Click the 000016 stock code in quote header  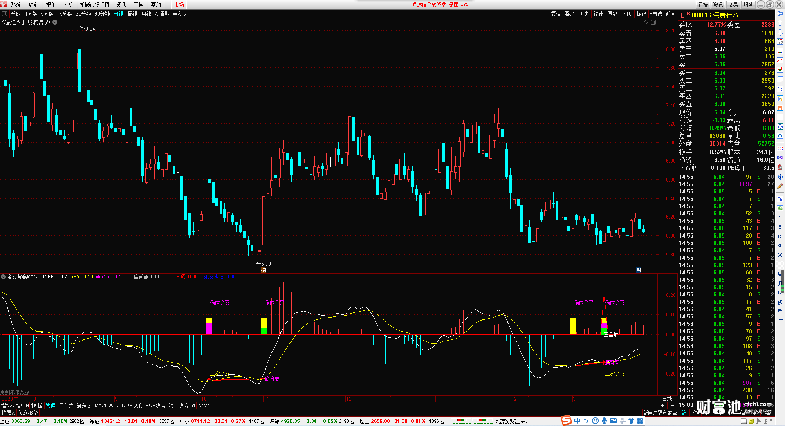pyautogui.click(x=702, y=15)
